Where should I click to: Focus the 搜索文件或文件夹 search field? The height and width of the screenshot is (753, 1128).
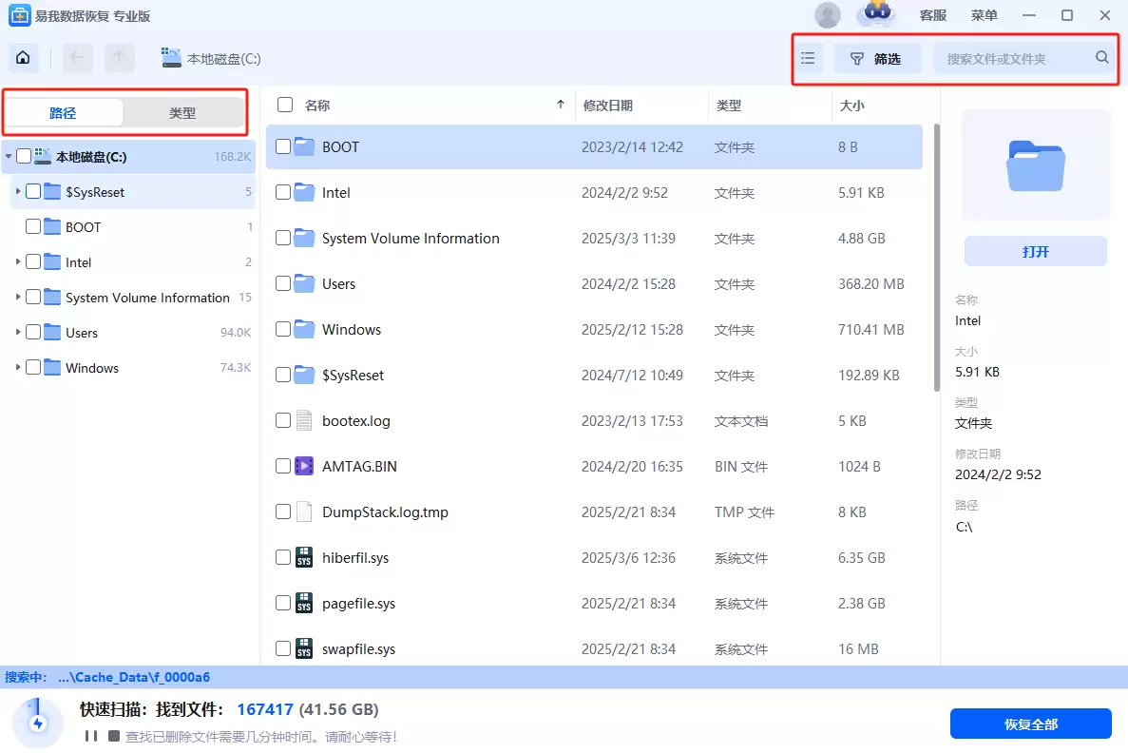coord(1012,58)
